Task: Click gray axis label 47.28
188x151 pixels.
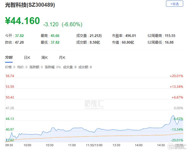Action: (10, 108)
